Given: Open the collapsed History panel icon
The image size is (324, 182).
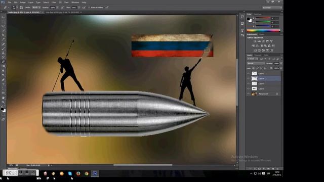Looking at the screenshot, I should point(242,17).
